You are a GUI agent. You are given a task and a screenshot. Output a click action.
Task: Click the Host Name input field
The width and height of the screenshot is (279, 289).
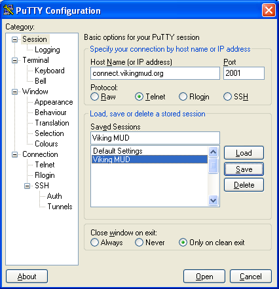point(155,73)
